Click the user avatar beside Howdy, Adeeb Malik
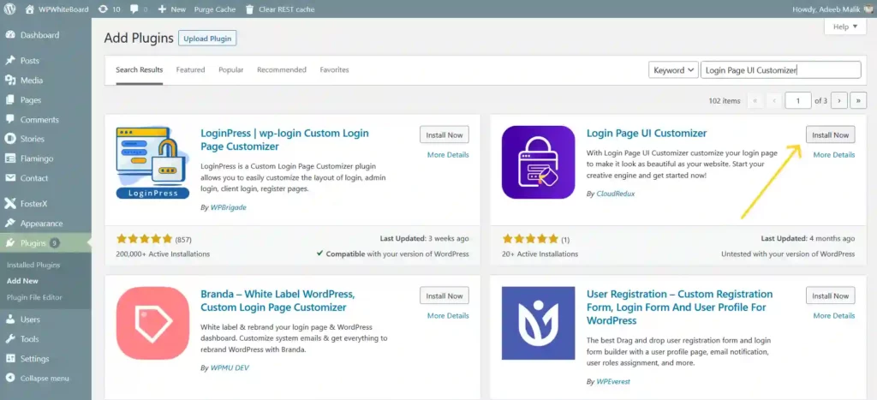 pyautogui.click(x=868, y=9)
